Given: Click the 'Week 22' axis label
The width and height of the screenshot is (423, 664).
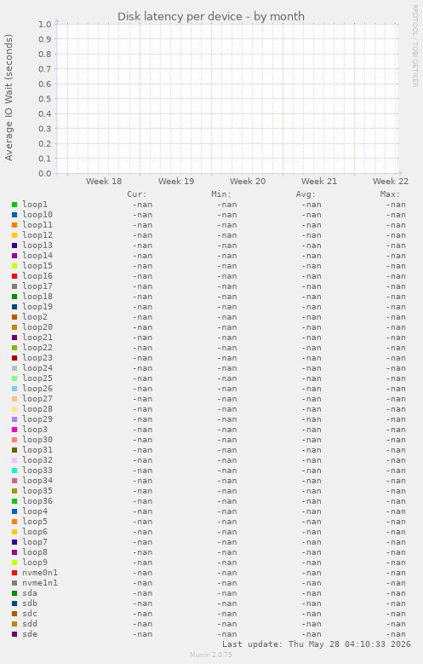Looking at the screenshot, I should pyautogui.click(x=391, y=182).
